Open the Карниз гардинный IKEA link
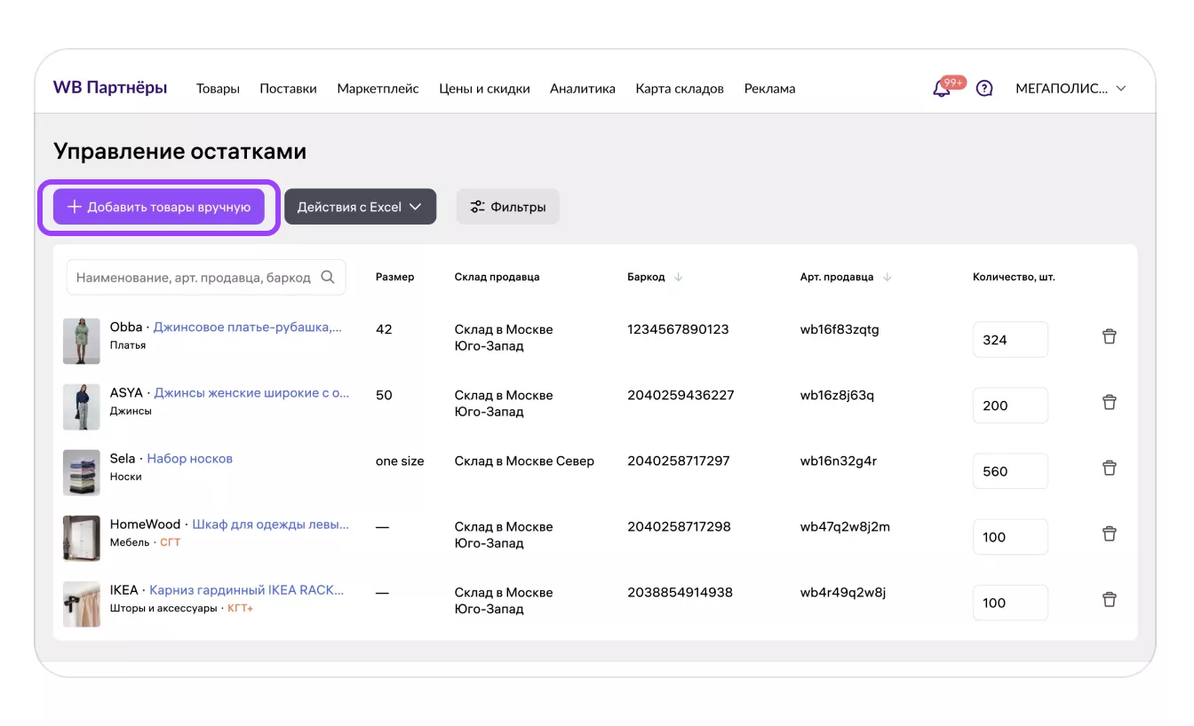The width and height of the screenshot is (1194, 726). click(247, 589)
